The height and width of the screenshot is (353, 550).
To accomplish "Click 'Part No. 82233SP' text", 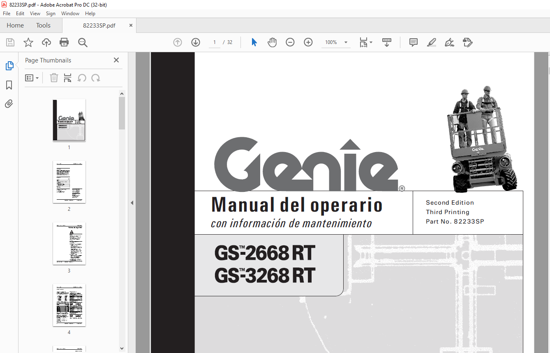I will (x=455, y=221).
